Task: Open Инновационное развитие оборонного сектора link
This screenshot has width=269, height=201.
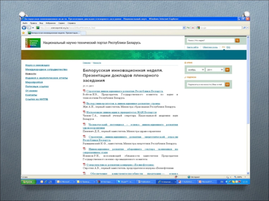Action: pyautogui.click(x=130, y=150)
